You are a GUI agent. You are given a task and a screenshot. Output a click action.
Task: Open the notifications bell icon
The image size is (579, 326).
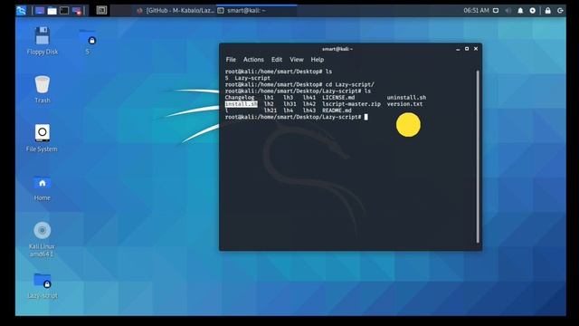[520, 10]
